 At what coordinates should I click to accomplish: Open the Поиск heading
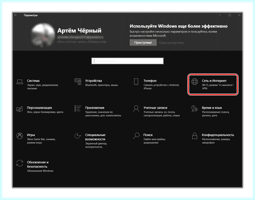pos(148,135)
